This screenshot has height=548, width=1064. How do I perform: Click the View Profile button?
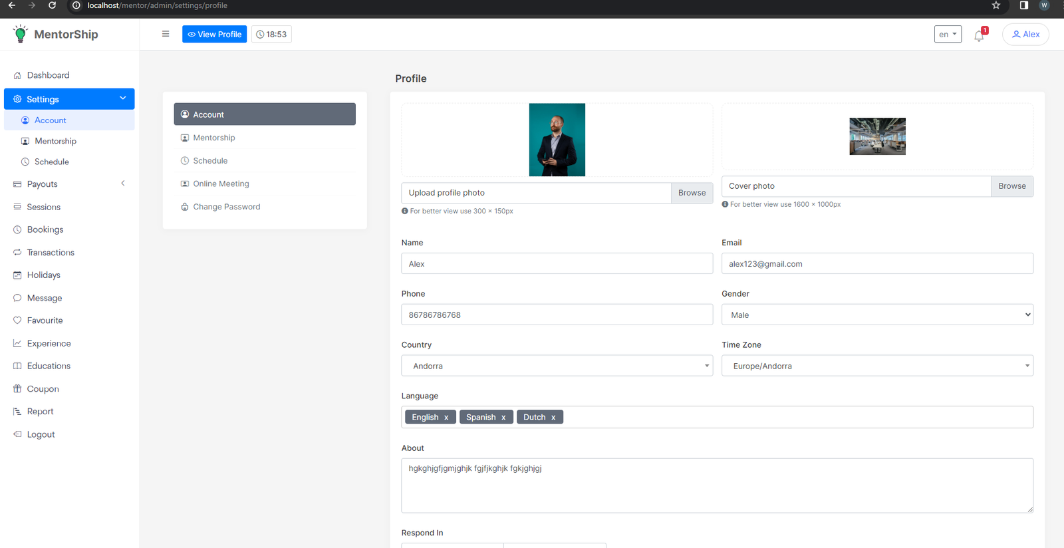214,34
